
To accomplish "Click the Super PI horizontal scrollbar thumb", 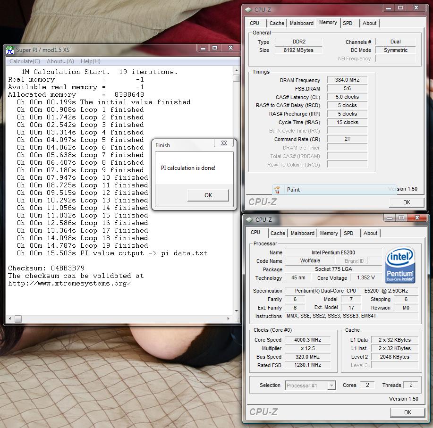I will [18, 319].
